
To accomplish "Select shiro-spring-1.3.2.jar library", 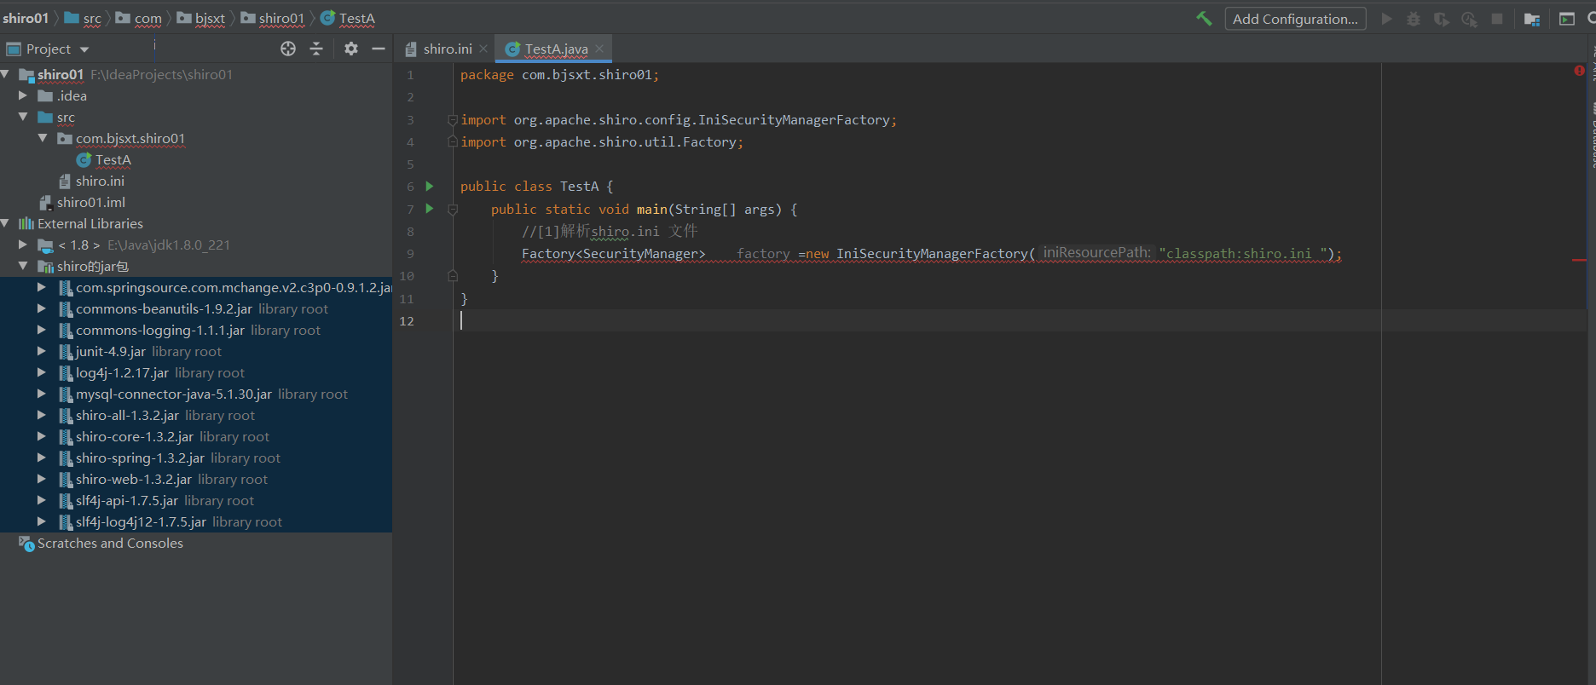I will [x=140, y=458].
